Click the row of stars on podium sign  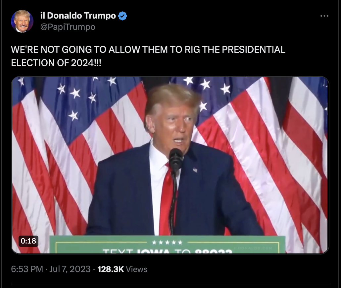click(167, 242)
